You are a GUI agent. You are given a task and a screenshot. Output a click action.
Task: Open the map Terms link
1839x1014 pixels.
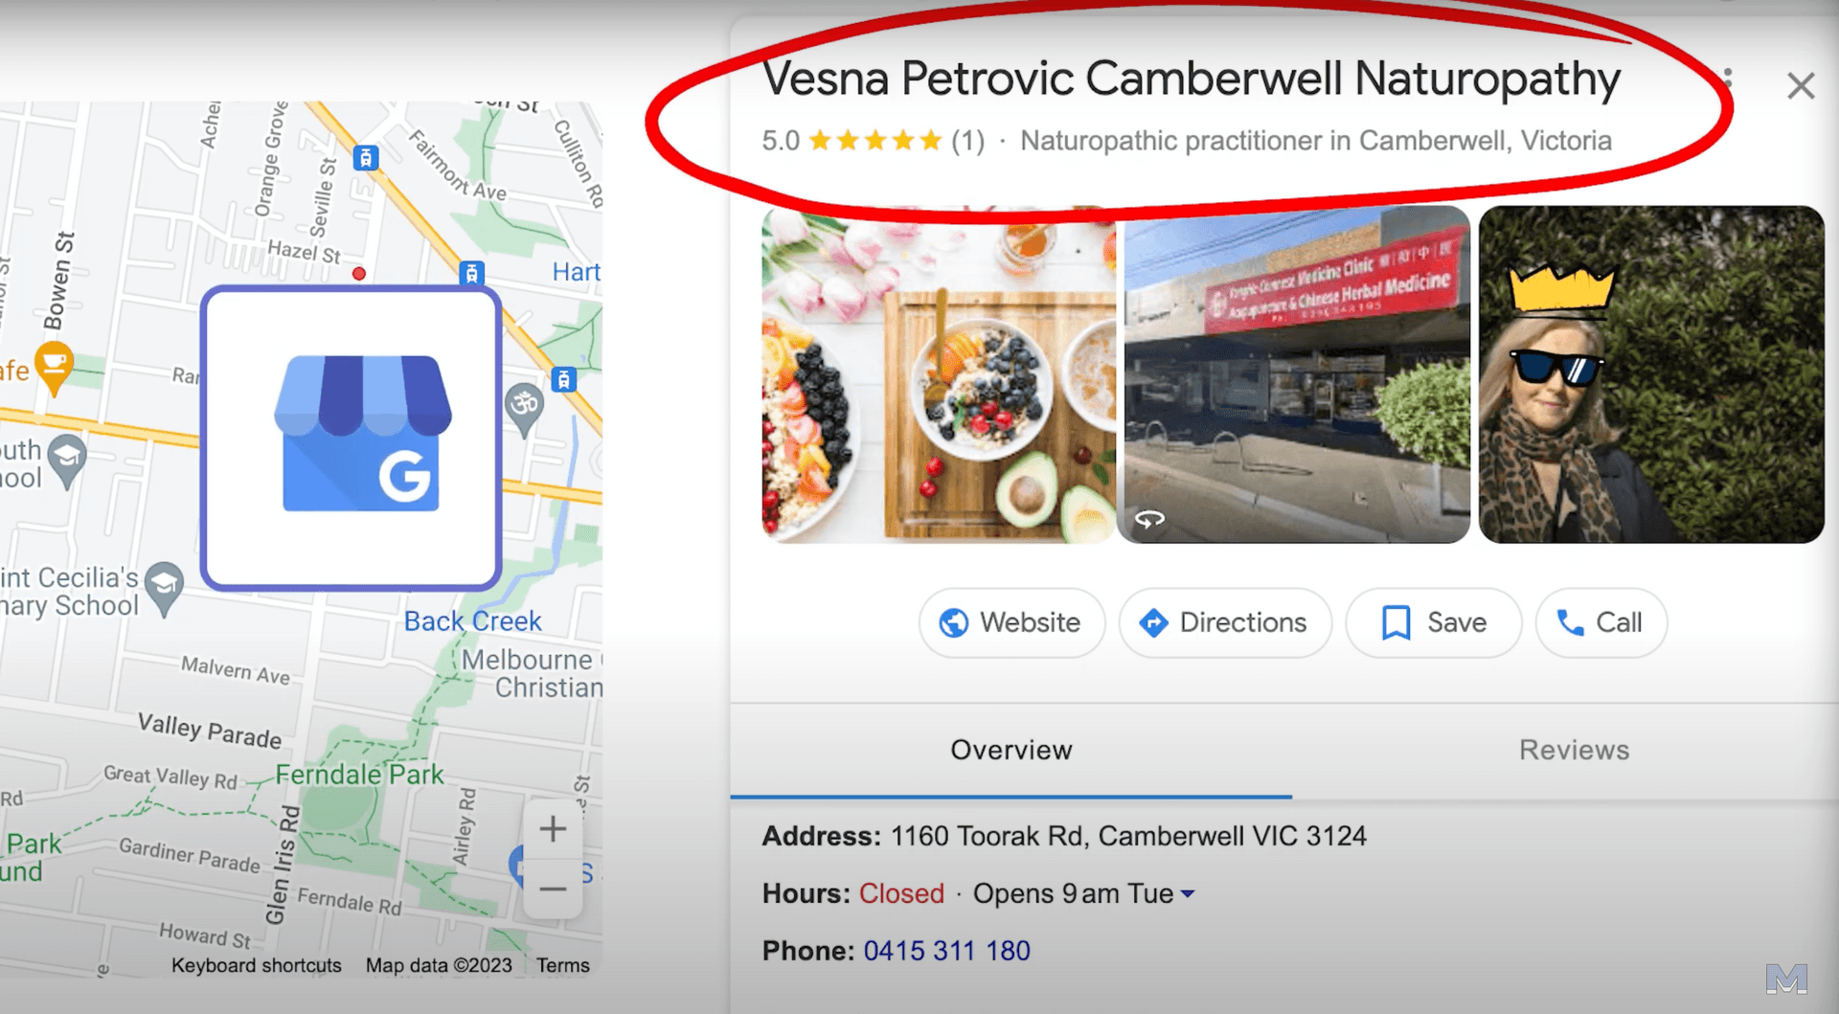click(562, 965)
